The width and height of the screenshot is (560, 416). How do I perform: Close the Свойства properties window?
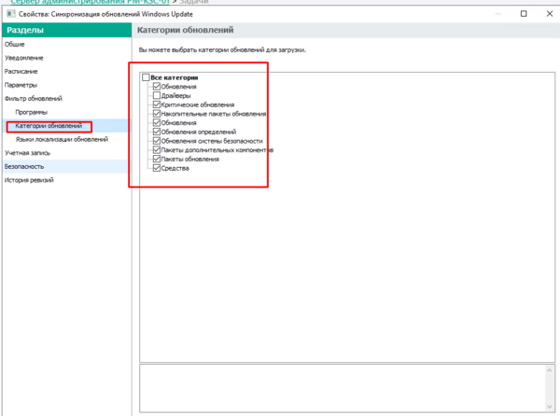tap(550, 14)
